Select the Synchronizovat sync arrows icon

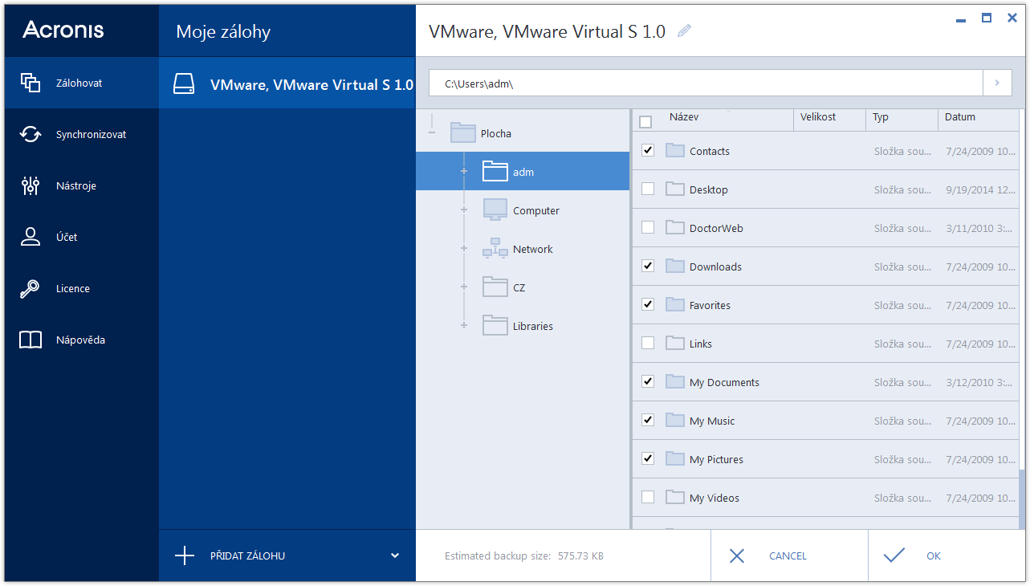point(31,134)
